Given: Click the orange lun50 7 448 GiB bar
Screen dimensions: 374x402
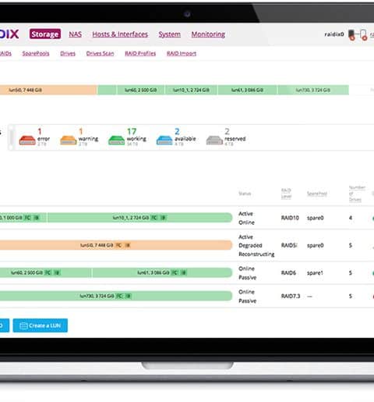Looking at the screenshot, I should click(x=116, y=245).
